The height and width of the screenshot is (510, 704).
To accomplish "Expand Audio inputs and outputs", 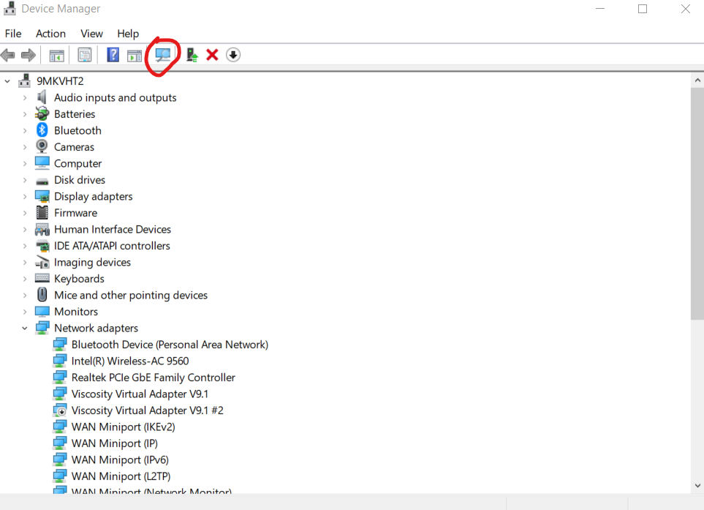I will tap(25, 97).
